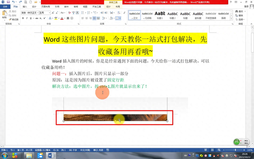254x159 pixels.
Task: Justify the paragraph text
Action: click(x=94, y=18)
